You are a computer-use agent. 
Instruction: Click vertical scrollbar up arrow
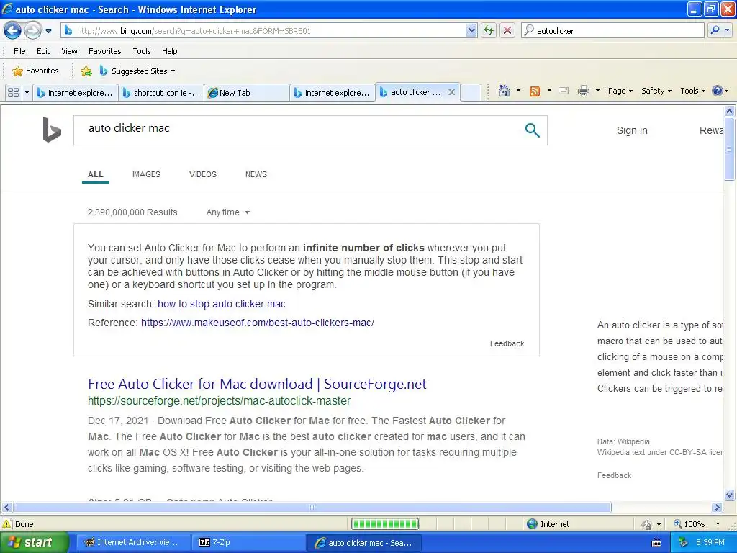click(x=730, y=111)
